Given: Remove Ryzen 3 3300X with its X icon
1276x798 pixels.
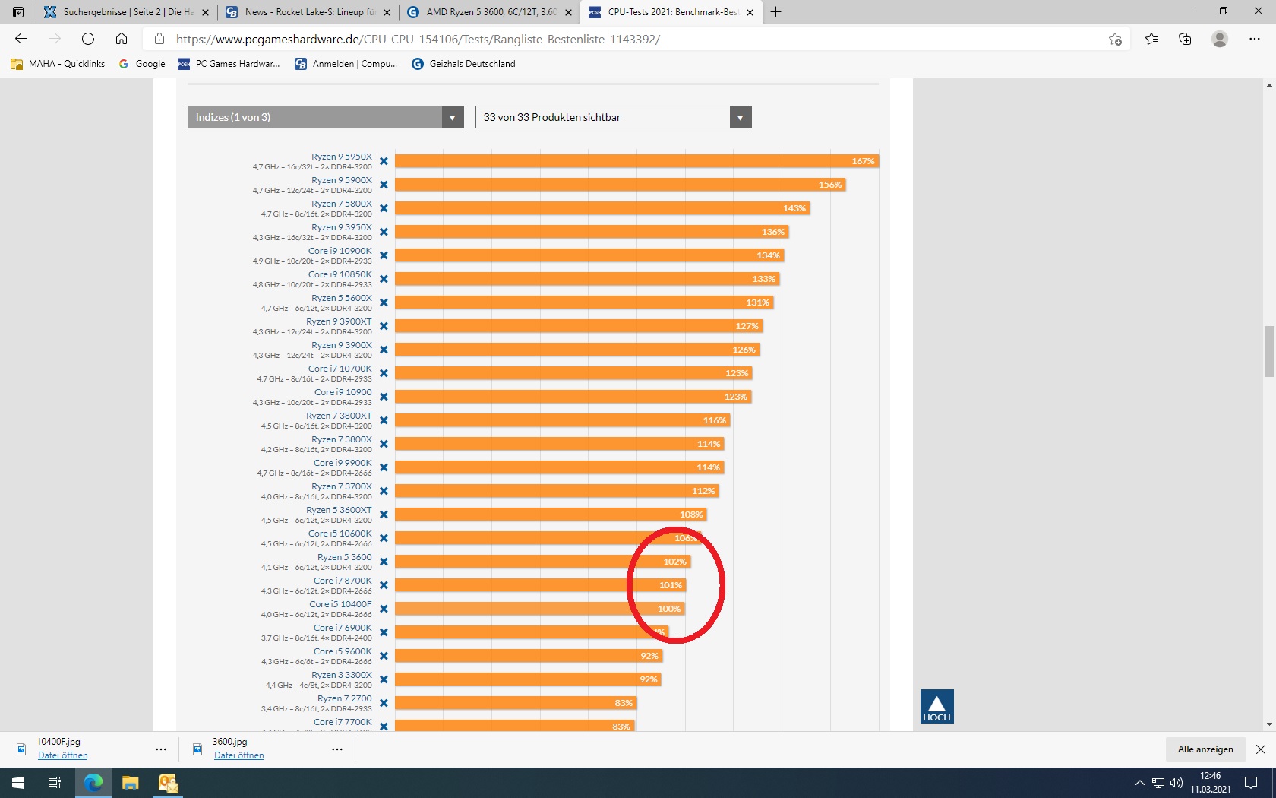Looking at the screenshot, I should [x=384, y=679].
